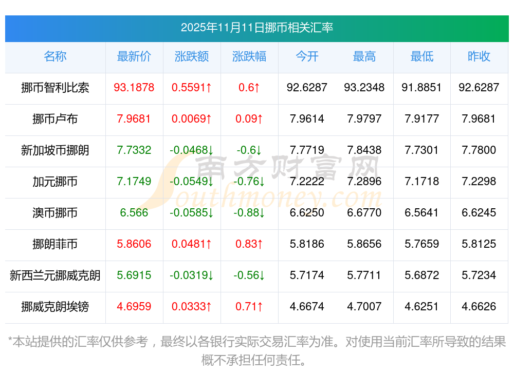The width and height of the screenshot is (514, 376).
Task: Click the 最低 column header
Action: (421, 56)
